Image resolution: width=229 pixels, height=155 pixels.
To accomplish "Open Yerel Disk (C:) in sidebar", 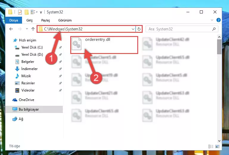I will tap(32, 47).
